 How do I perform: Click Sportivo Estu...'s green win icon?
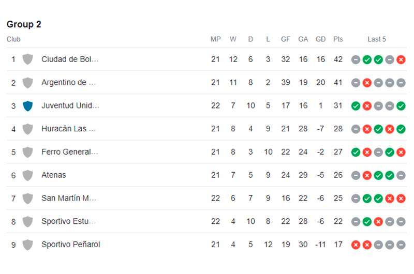pos(367,222)
